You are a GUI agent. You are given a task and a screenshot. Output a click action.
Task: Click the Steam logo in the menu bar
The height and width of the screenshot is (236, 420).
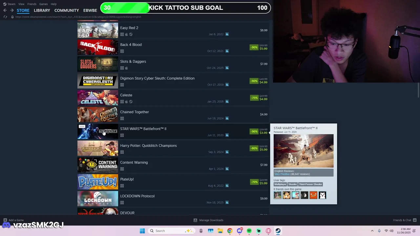pyautogui.click(x=5, y=4)
